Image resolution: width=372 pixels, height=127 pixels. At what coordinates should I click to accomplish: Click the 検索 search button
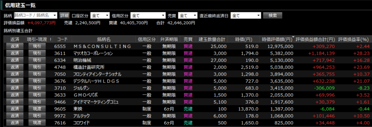tap(272, 15)
